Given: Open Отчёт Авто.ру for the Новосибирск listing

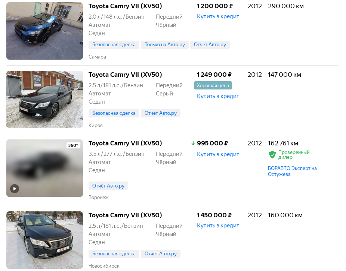Looking at the screenshot, I should [x=161, y=253].
